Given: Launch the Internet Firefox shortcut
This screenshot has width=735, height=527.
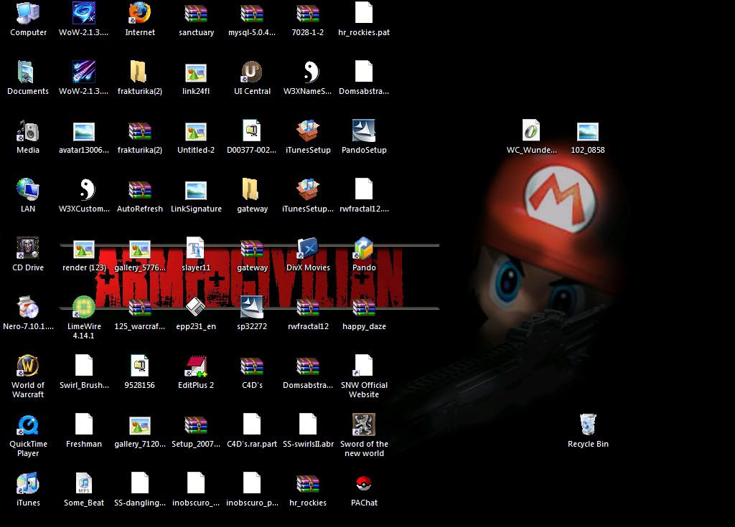Looking at the screenshot, I should [x=140, y=14].
